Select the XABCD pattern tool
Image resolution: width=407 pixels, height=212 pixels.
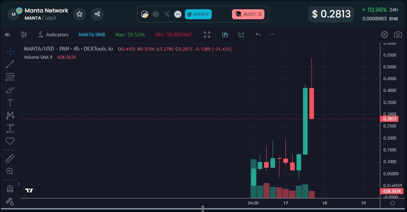(10, 115)
